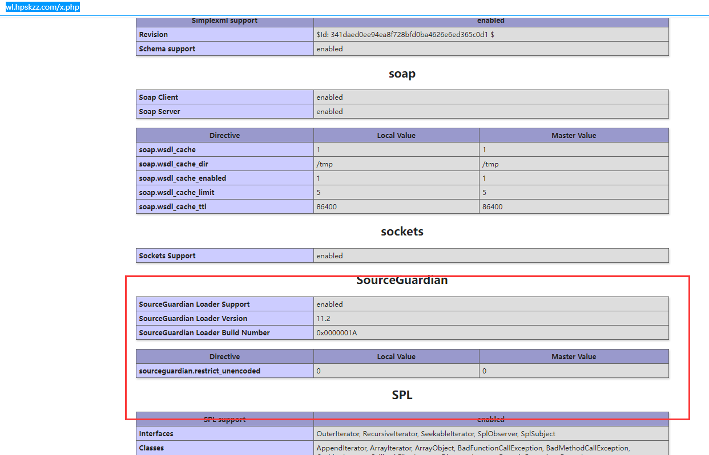Select the Soap Client row label

point(159,97)
